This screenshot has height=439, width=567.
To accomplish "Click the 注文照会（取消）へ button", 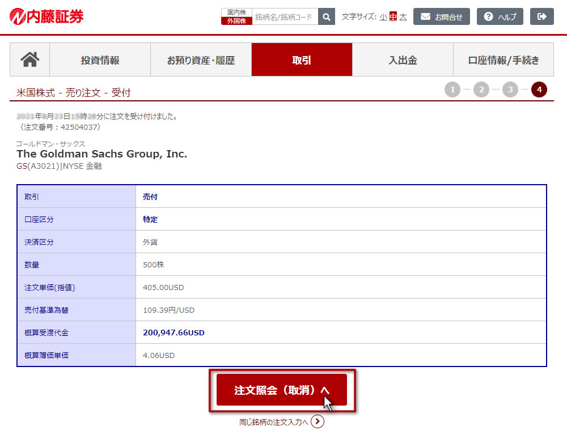I will tap(282, 390).
